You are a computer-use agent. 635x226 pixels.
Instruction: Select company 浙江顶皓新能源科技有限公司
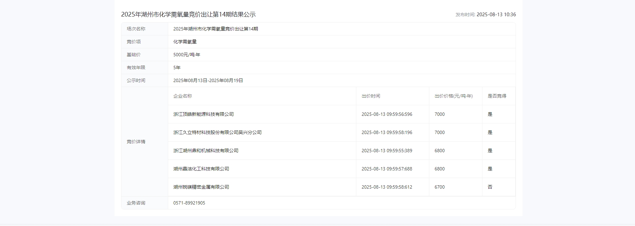tap(203, 114)
